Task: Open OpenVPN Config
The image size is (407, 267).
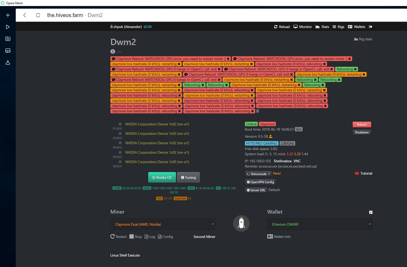Action: (x=260, y=182)
